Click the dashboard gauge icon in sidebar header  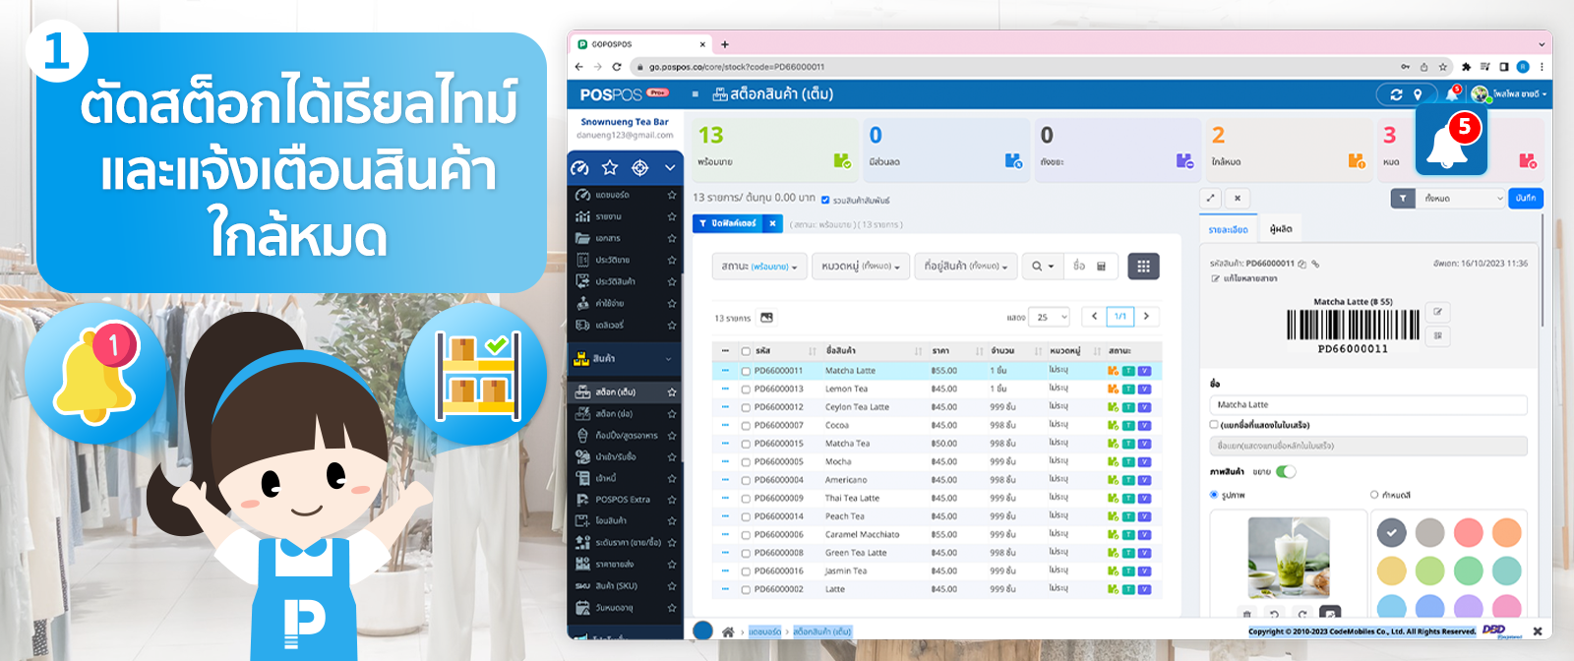tap(580, 168)
